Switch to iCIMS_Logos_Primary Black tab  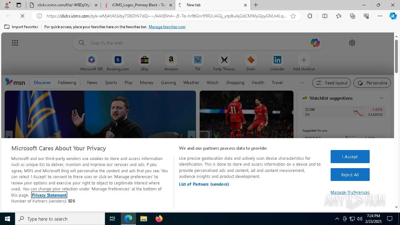coord(139,5)
